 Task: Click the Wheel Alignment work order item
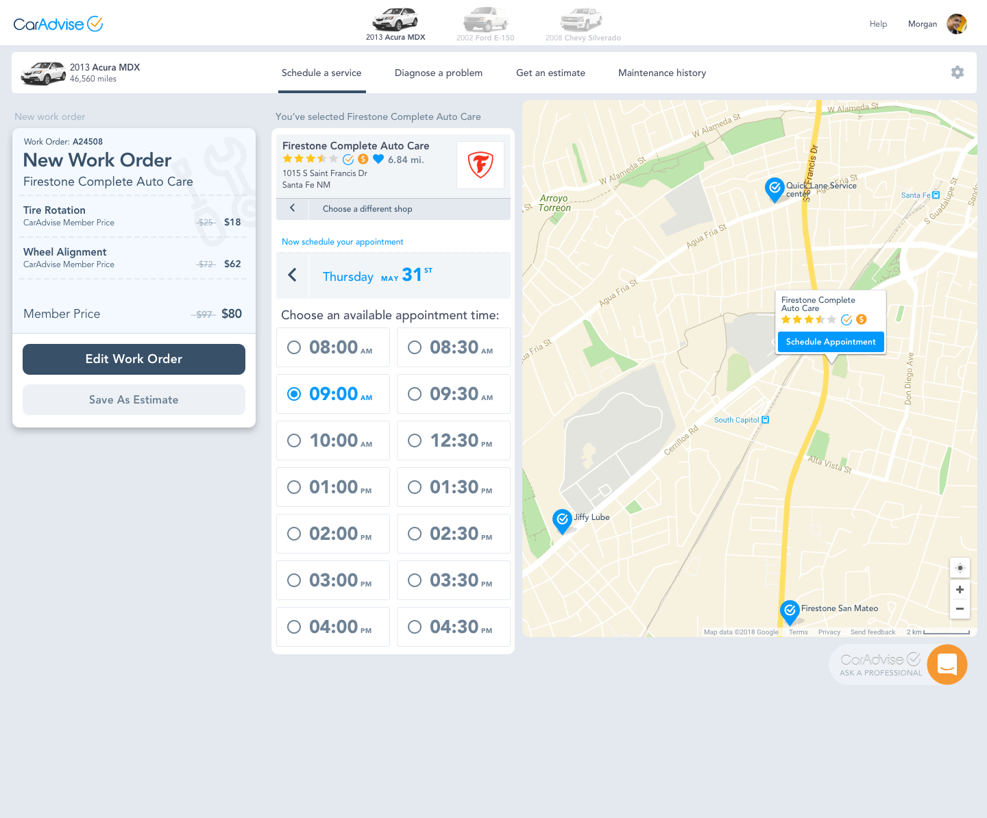coord(133,258)
